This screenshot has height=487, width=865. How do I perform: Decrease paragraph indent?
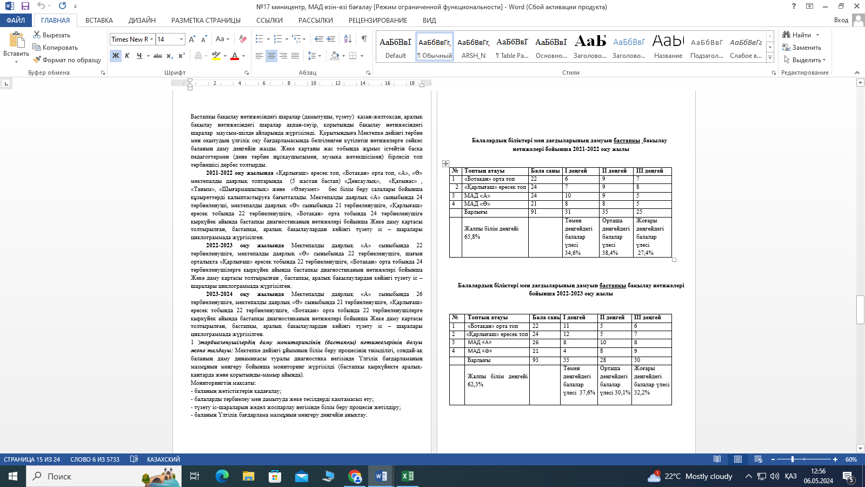319,39
